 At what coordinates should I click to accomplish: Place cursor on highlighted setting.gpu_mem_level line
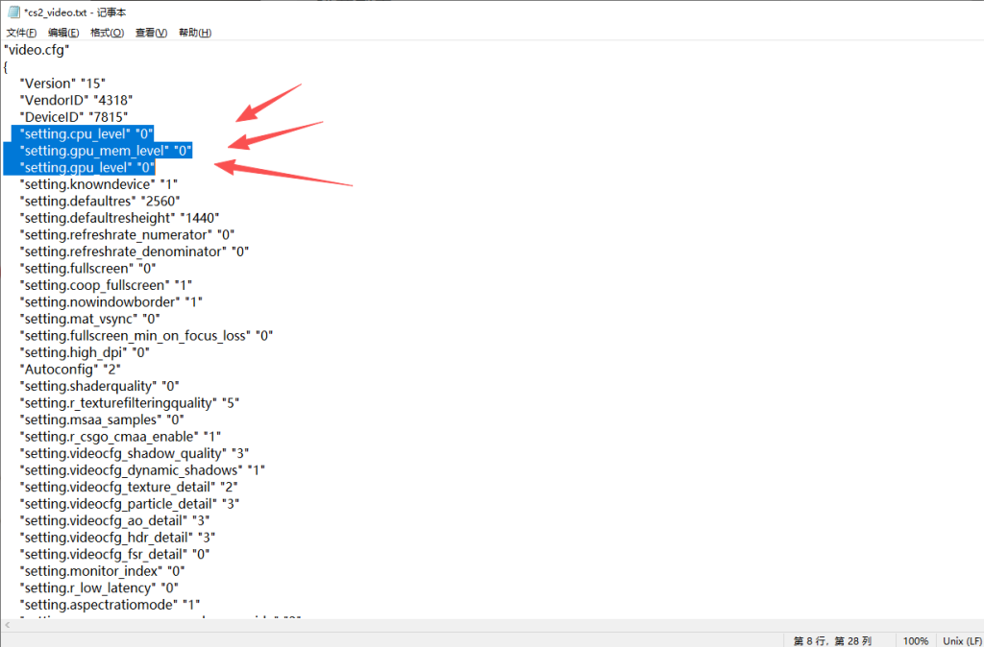pyautogui.click(x=106, y=150)
